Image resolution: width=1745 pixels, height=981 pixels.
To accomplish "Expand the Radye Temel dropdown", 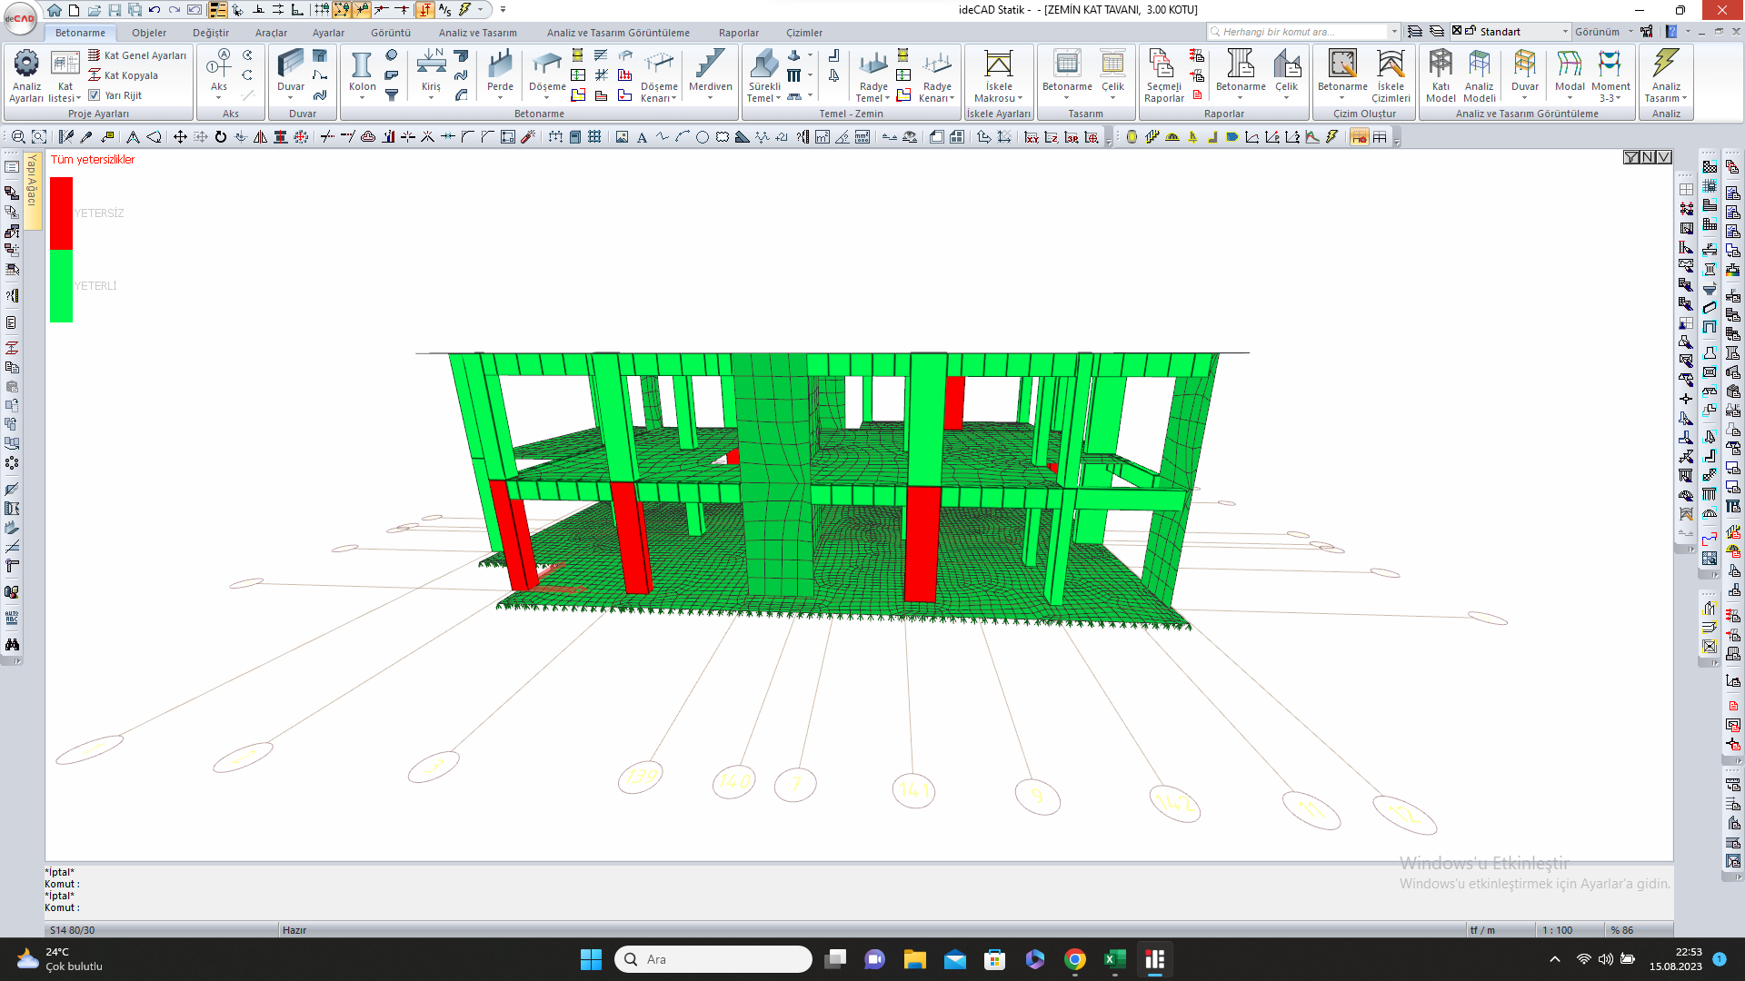I will 872,76.
